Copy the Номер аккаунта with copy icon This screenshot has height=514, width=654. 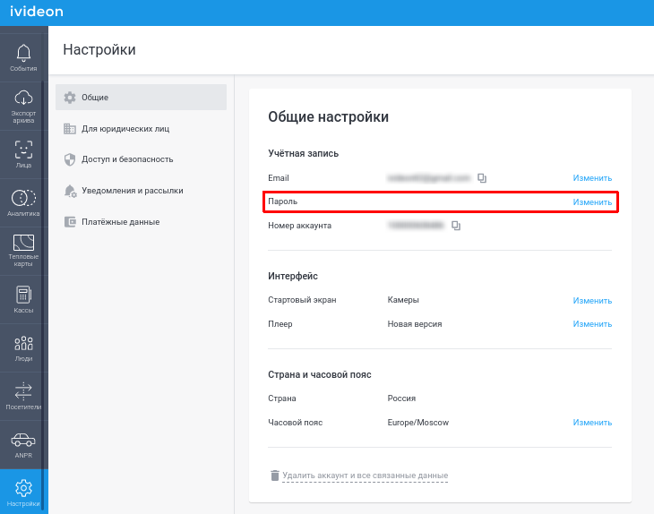(x=456, y=226)
